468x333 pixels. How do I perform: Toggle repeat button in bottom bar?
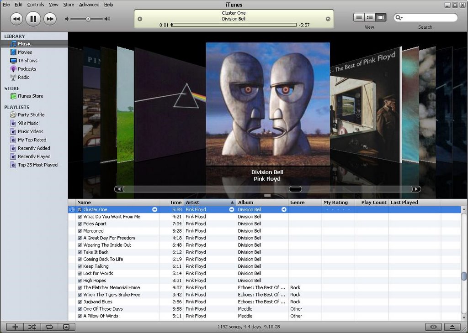coord(49,327)
